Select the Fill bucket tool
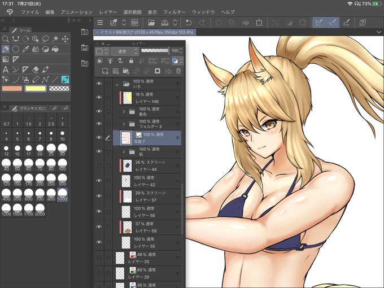The image size is (384, 288). 55,49
